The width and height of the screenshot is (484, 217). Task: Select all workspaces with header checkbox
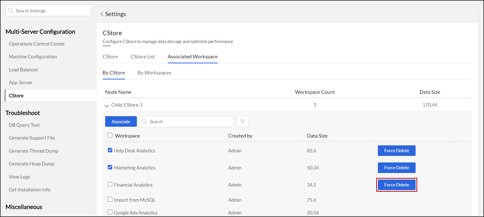110,135
